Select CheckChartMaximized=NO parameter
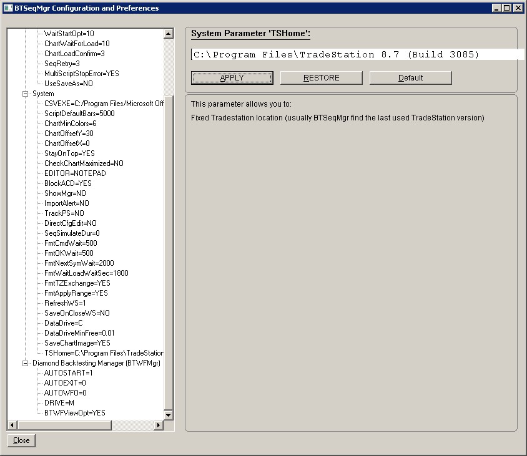Viewport: 527px width, 456px height. point(84,163)
